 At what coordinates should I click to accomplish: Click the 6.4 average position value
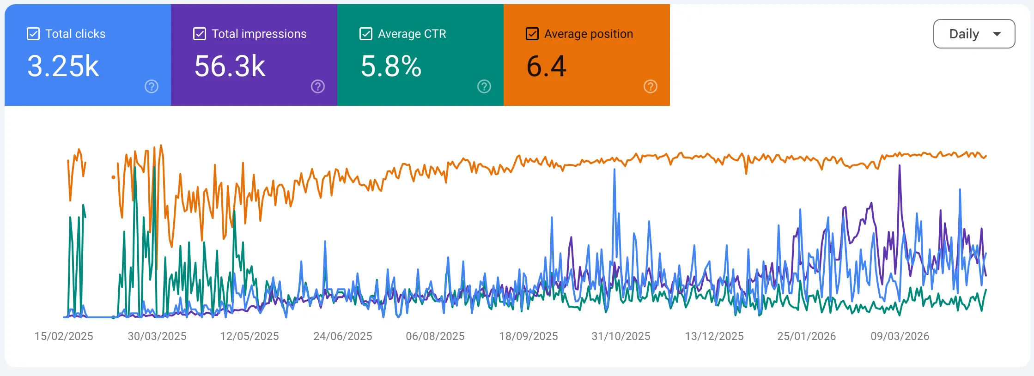[547, 66]
